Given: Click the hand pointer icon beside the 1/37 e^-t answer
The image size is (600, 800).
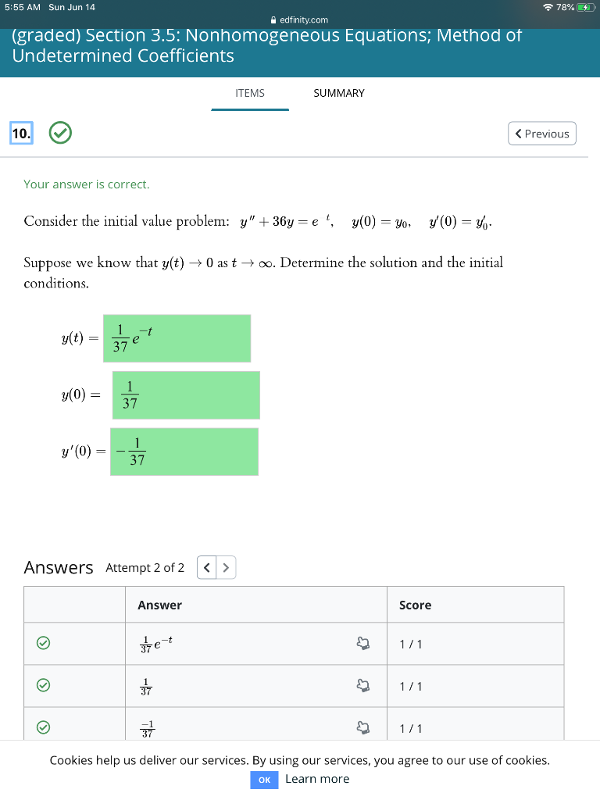Looking at the screenshot, I should click(362, 641).
